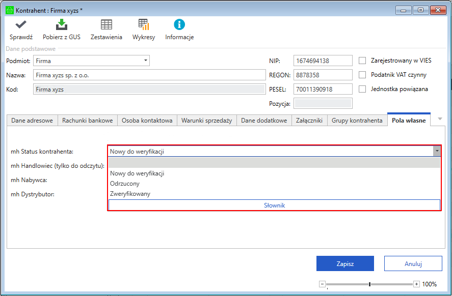Viewport: 452px width, 296px height.
Task: Download data with Pobierz z GUS
Action: tap(61, 25)
